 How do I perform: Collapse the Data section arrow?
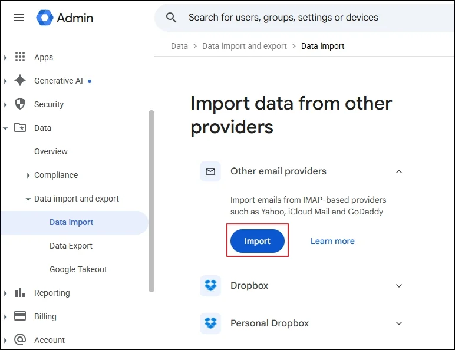click(5, 128)
